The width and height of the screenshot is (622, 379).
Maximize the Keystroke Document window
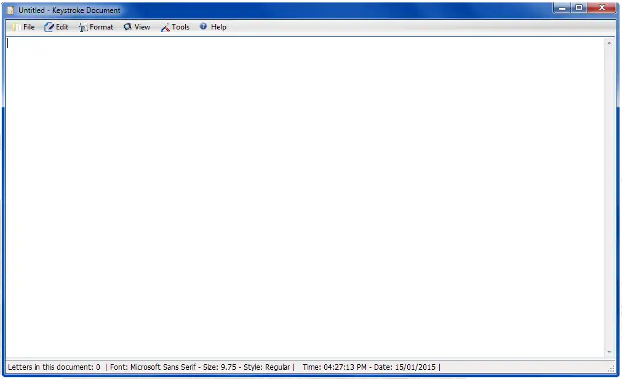click(x=579, y=8)
